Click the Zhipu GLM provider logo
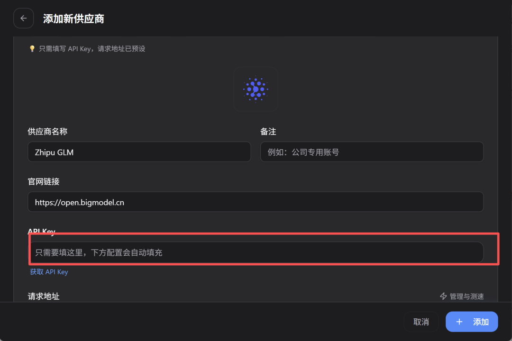 [256, 89]
